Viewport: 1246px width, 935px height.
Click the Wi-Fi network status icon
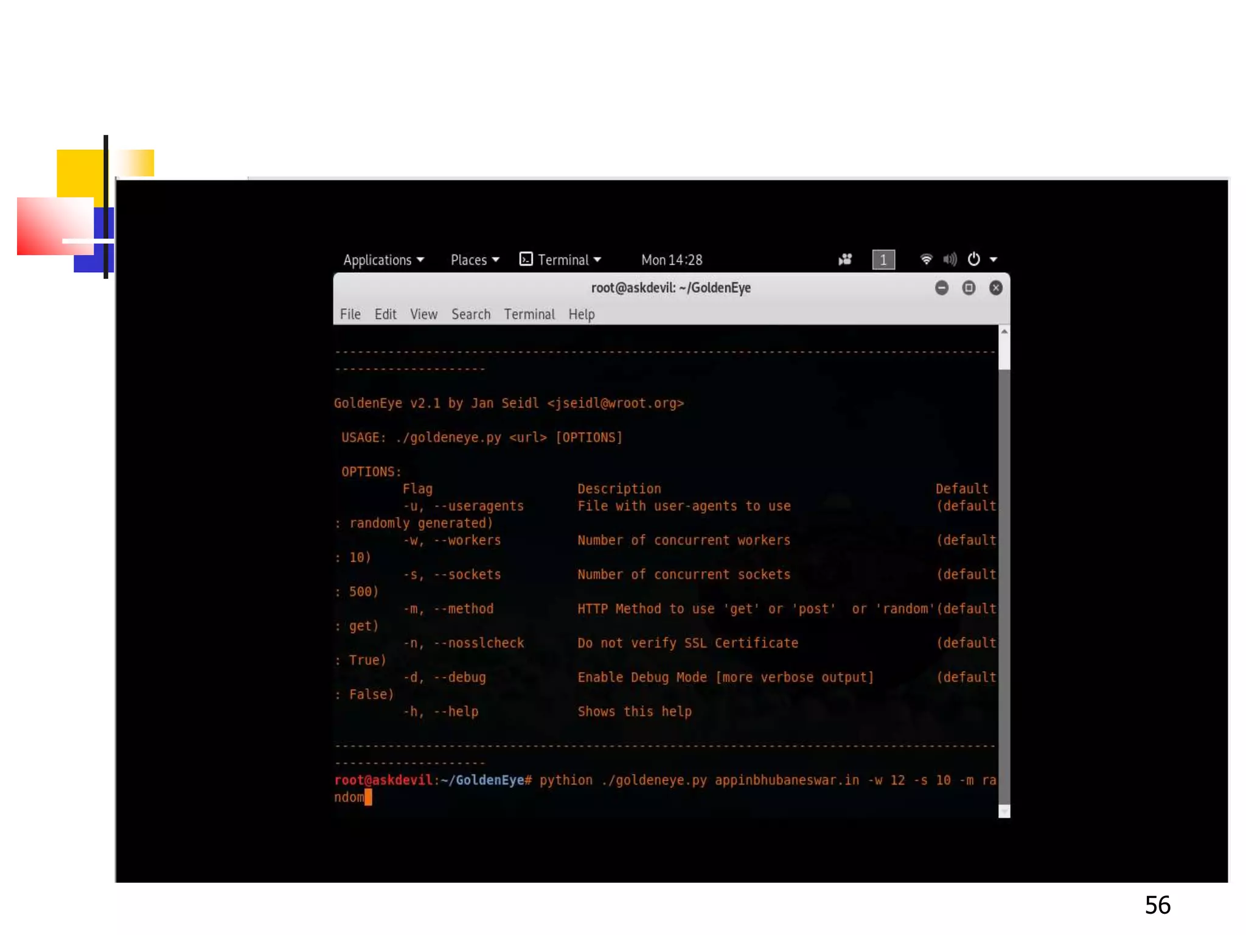point(926,260)
